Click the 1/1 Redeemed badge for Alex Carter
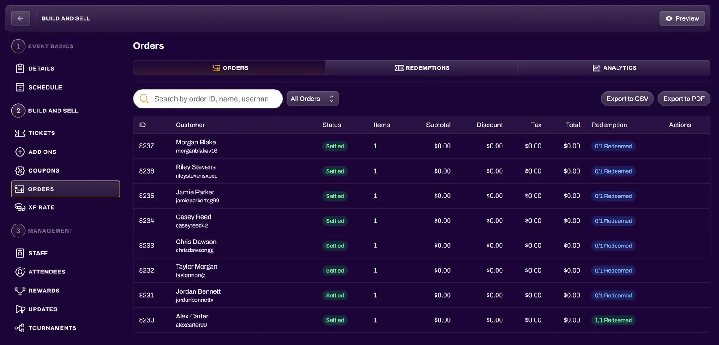Screen dimensions: 719x345 [x=613, y=320]
